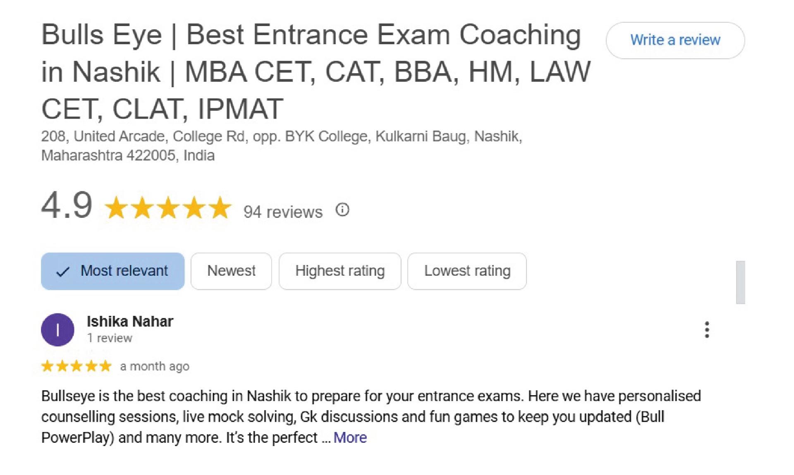The image size is (794, 475).
Task: Sort reviews by Newest
Action: [231, 271]
